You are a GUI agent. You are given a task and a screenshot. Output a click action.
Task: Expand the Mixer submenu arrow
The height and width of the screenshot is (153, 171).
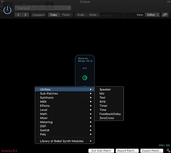[x=91, y=118]
